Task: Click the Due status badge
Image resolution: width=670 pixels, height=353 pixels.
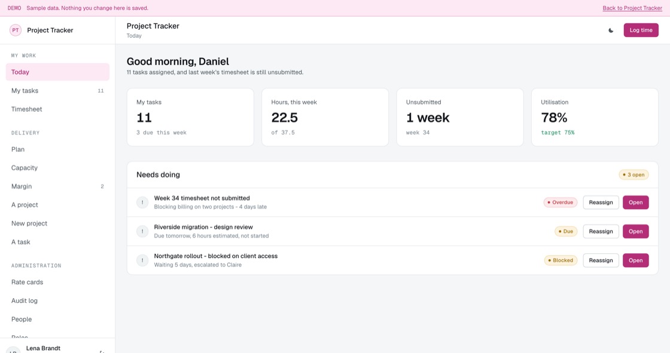Action: (x=566, y=231)
